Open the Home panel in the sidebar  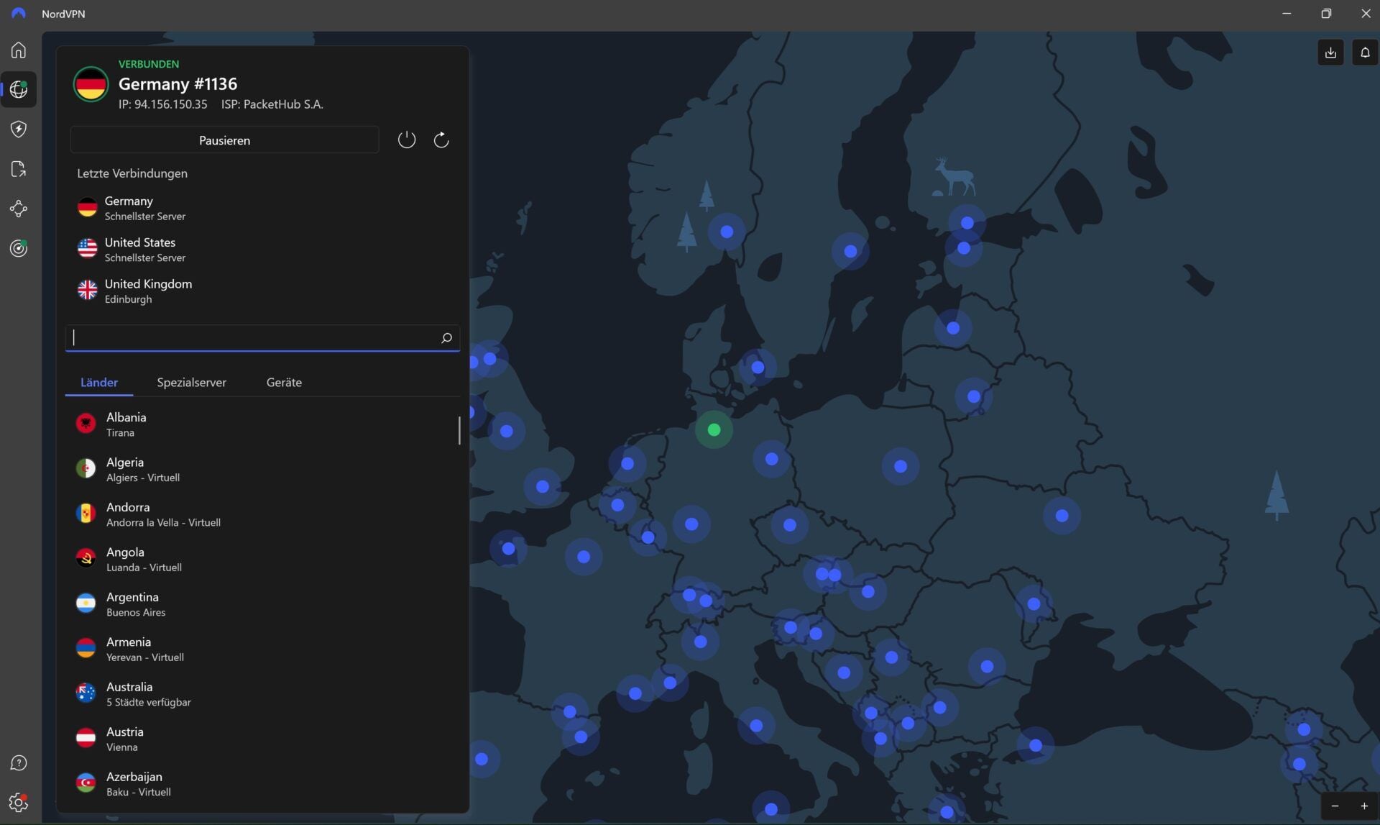click(x=18, y=50)
